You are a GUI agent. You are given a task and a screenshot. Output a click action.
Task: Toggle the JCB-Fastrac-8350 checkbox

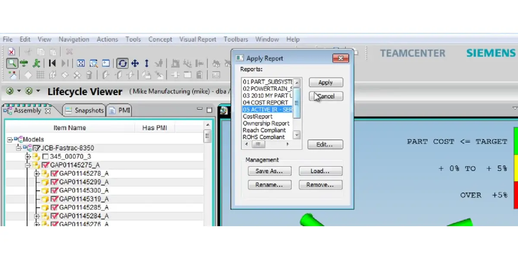(x=37, y=148)
